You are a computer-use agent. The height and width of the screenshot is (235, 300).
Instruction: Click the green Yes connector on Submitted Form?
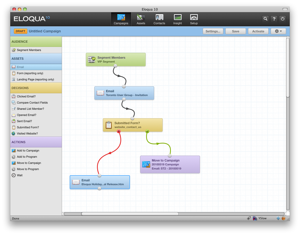point(147,131)
